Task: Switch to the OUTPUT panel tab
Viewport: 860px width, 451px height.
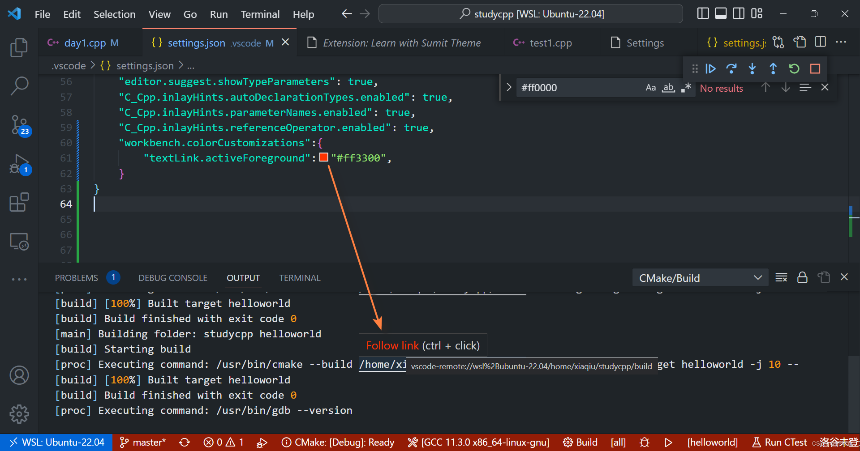Action: click(x=243, y=278)
